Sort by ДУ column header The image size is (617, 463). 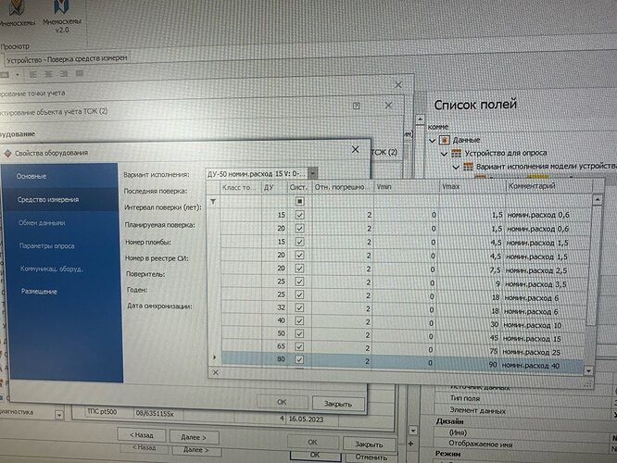274,188
